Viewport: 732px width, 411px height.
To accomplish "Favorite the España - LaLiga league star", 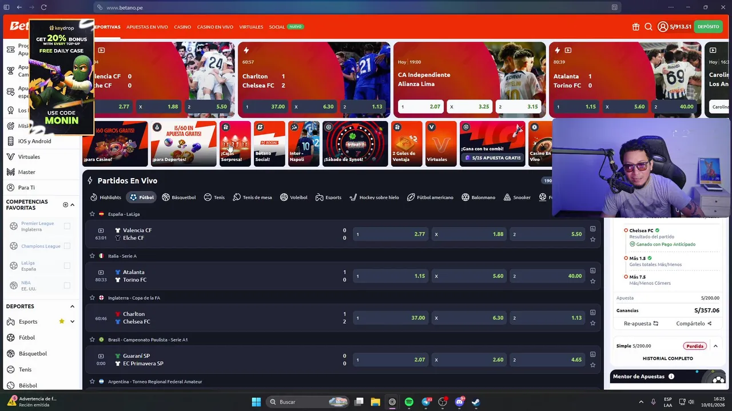I will pos(92,214).
